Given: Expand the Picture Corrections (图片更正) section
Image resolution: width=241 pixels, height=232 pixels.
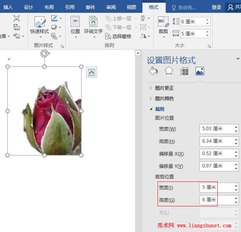Looking at the screenshot, I should (x=164, y=88).
